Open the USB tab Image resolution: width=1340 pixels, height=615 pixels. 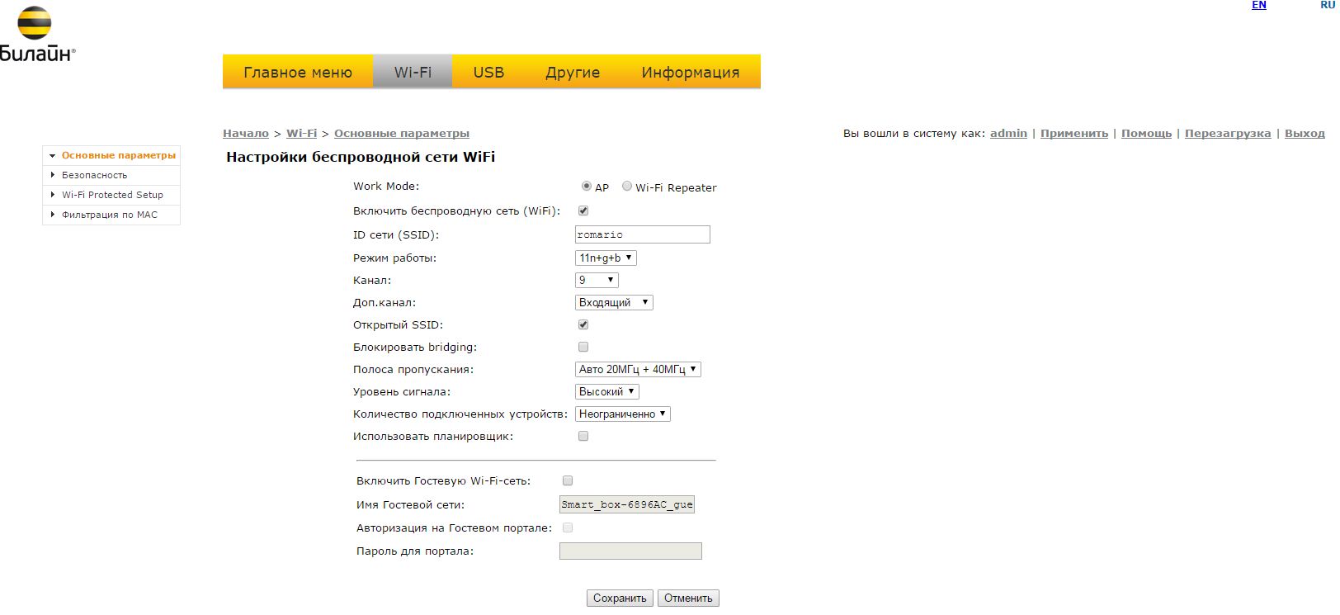tap(488, 72)
